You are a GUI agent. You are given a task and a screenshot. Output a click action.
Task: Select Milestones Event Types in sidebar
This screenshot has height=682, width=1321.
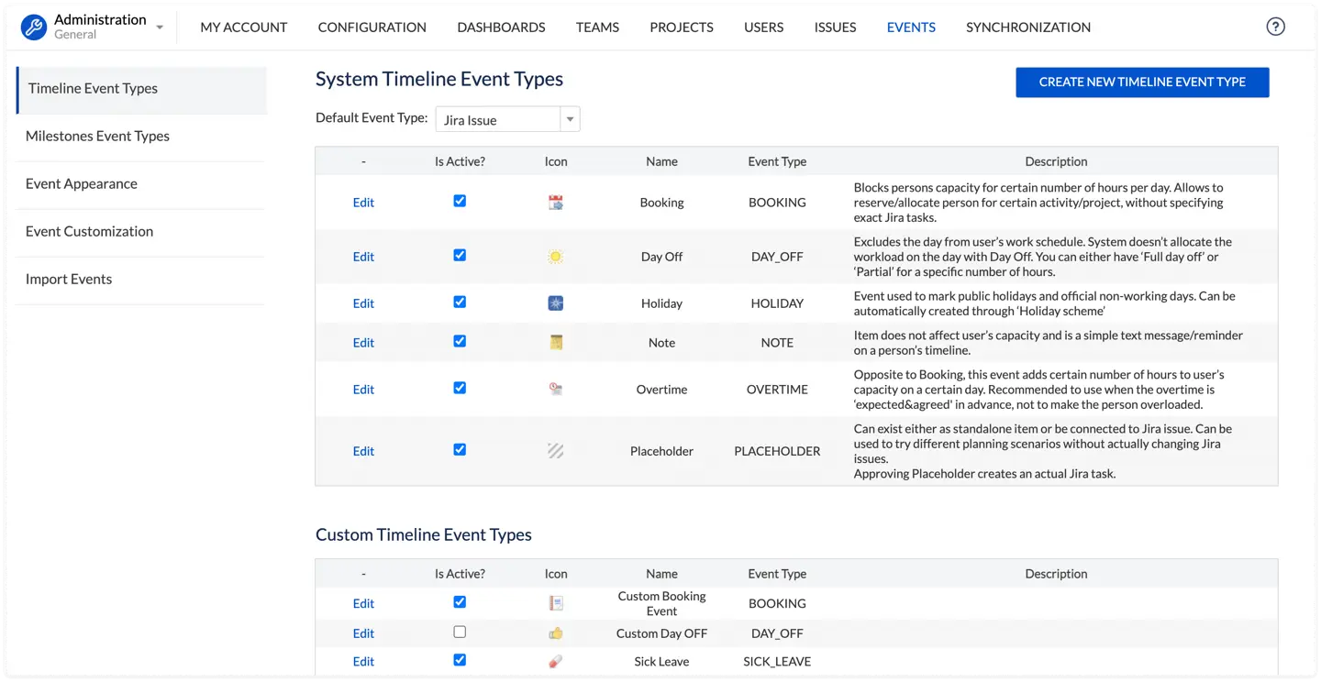[x=97, y=136]
